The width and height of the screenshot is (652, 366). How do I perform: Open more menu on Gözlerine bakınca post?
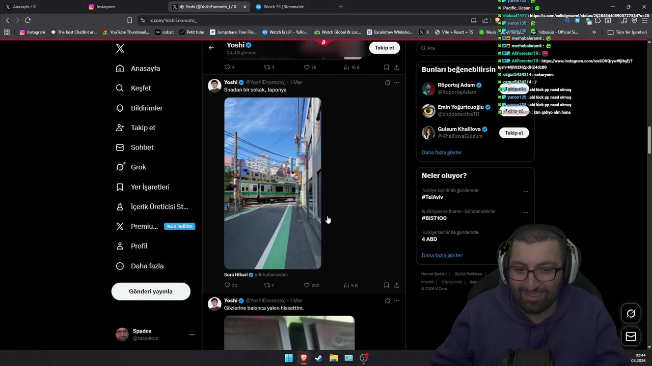[x=397, y=300]
